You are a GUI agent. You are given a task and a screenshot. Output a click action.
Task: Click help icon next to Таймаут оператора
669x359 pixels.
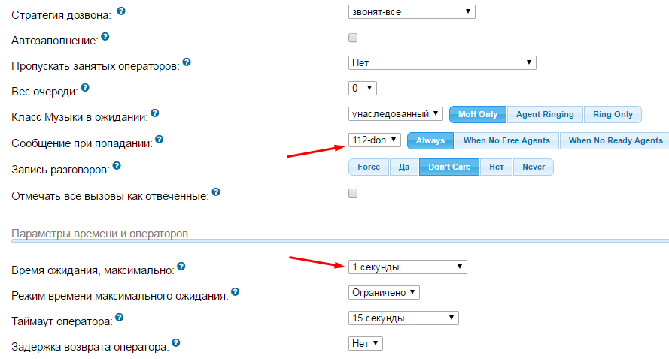click(119, 318)
